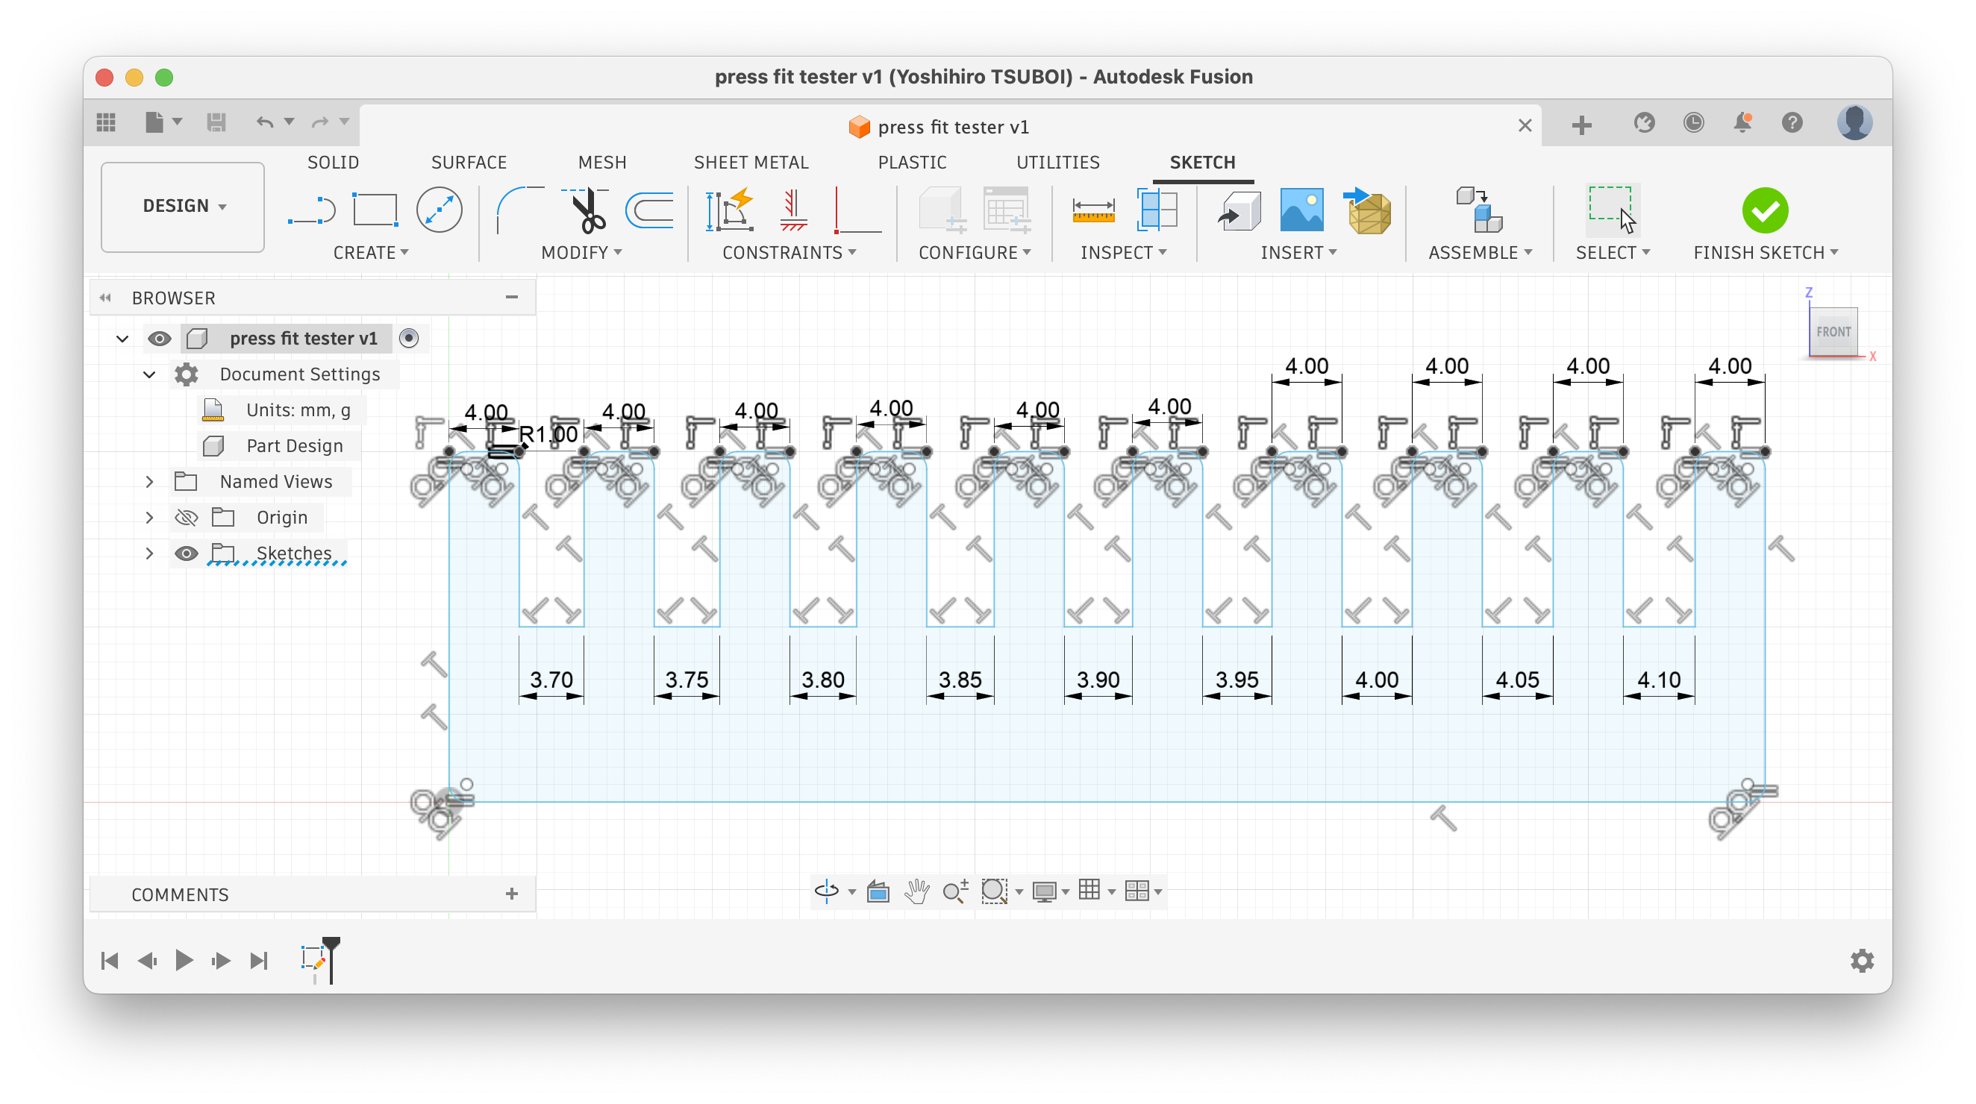This screenshot has width=1976, height=1104.
Task: Click the 3.70 slot width dimension
Action: pyautogui.click(x=551, y=680)
